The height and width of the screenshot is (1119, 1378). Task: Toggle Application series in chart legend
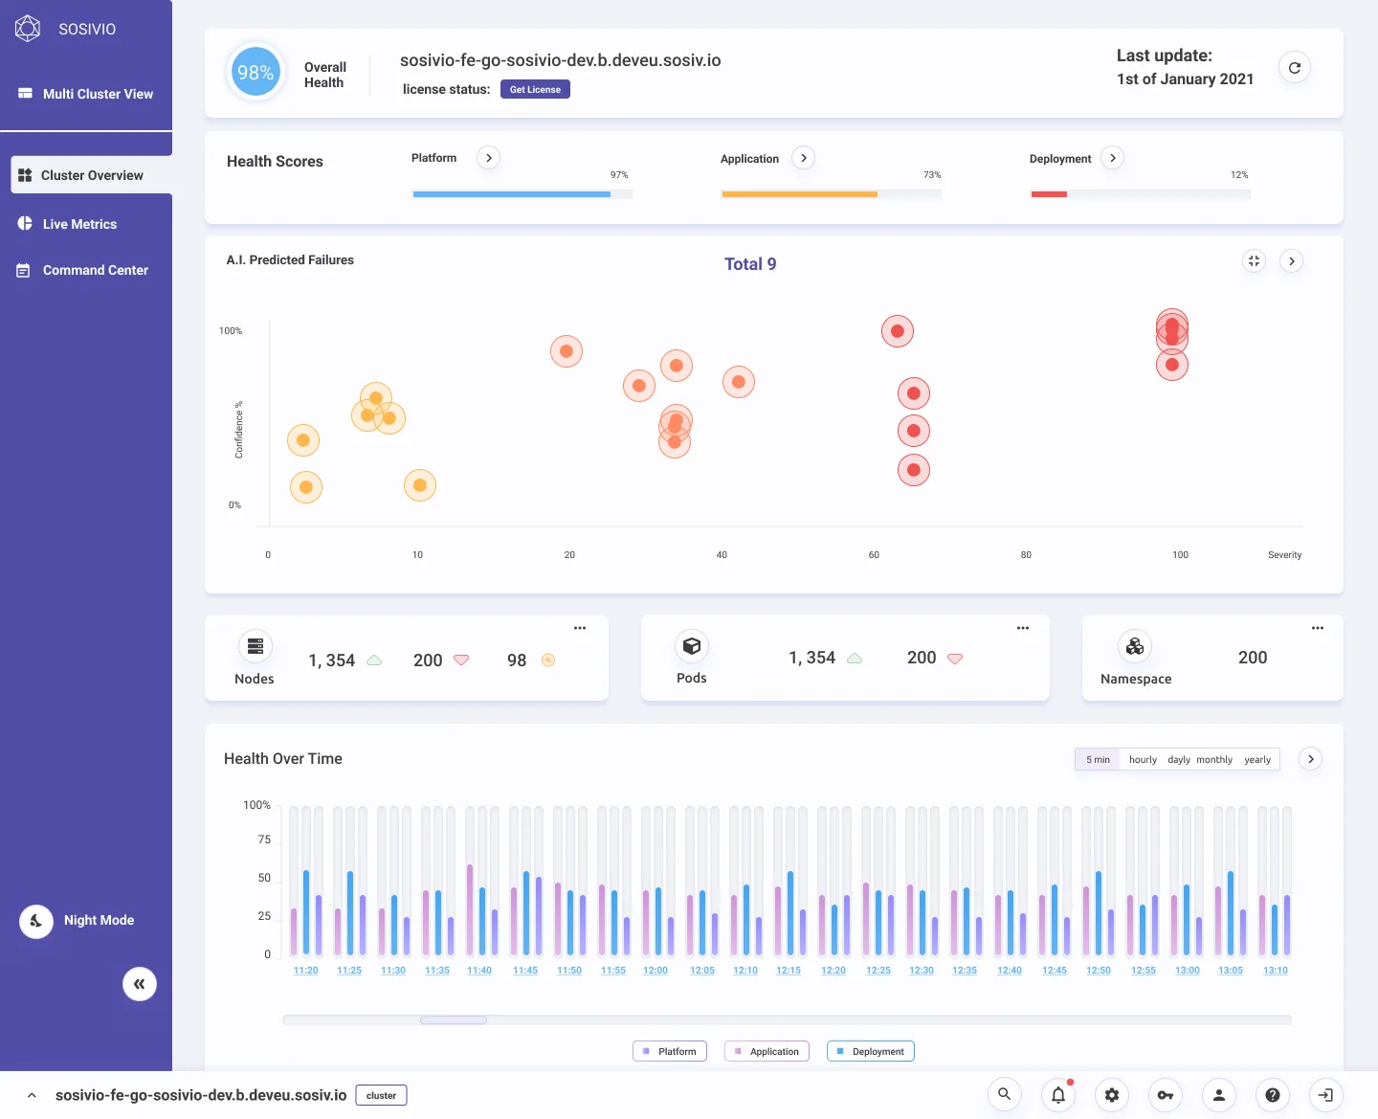click(767, 1051)
